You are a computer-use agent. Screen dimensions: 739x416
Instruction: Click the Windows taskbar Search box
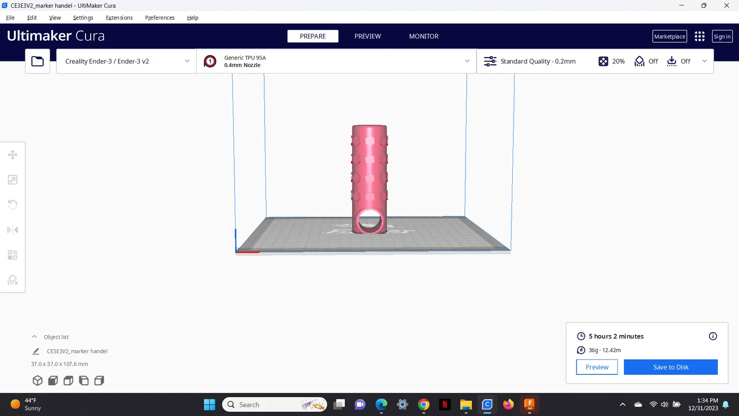coord(275,404)
